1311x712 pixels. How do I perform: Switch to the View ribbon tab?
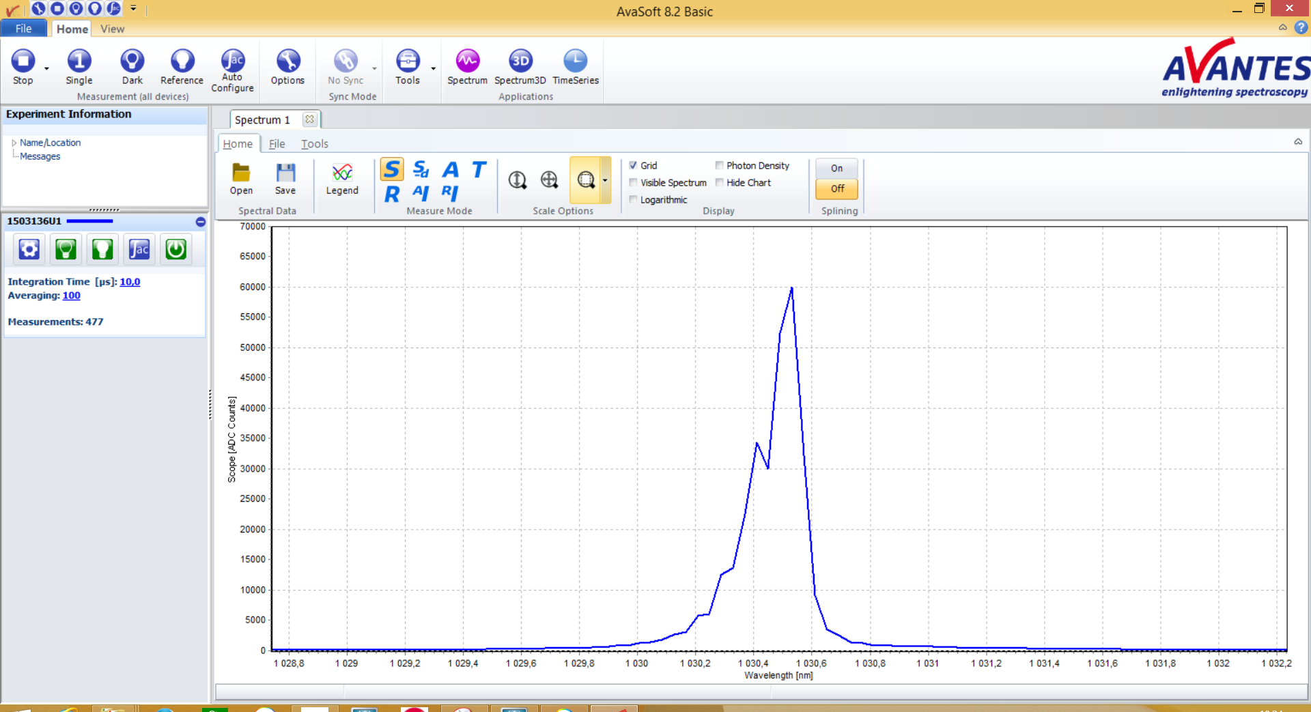[112, 29]
